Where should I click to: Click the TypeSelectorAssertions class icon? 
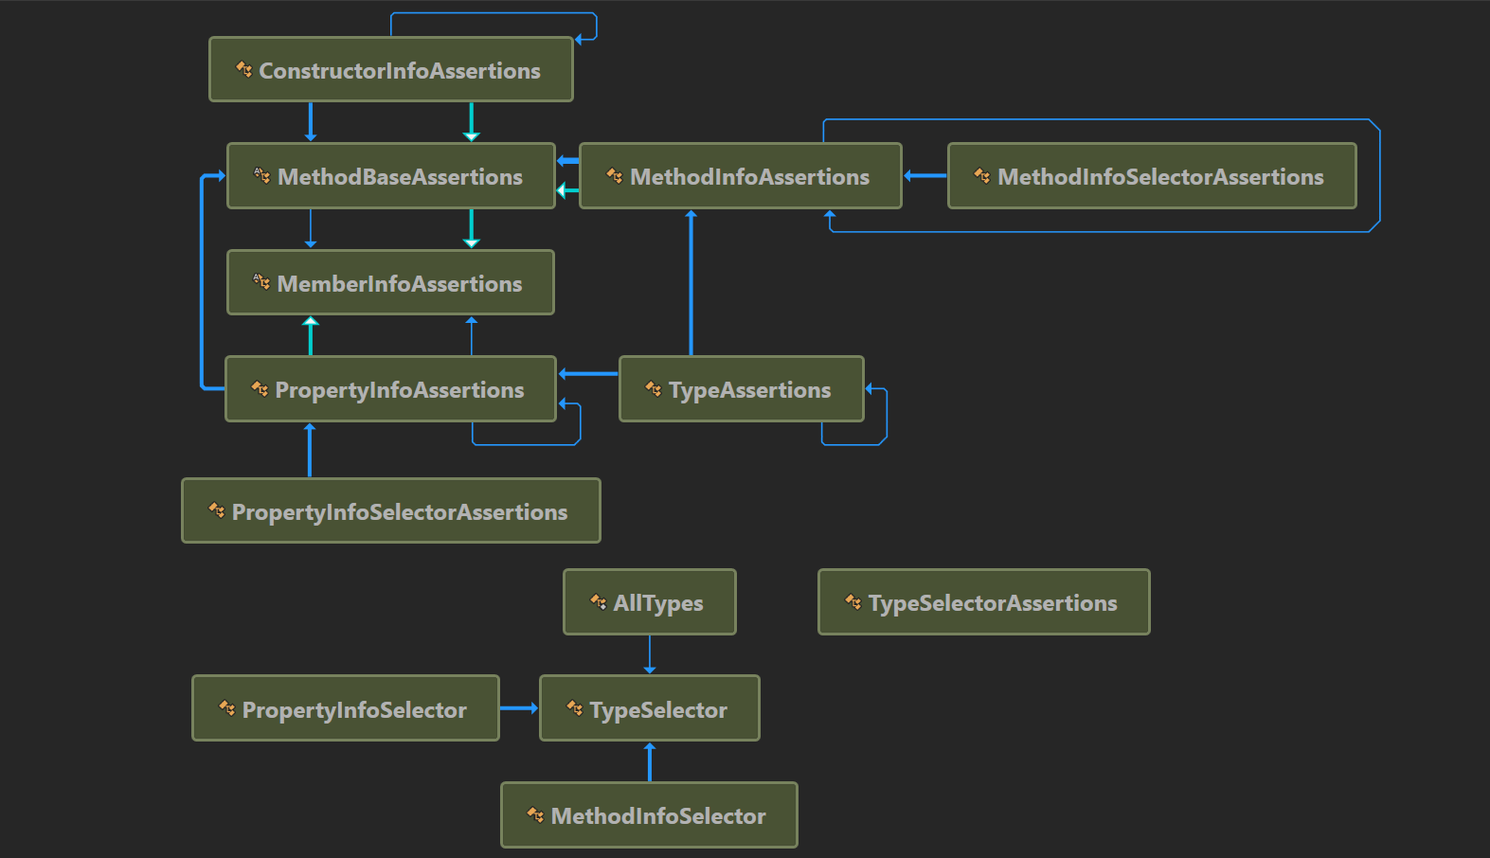click(x=853, y=601)
